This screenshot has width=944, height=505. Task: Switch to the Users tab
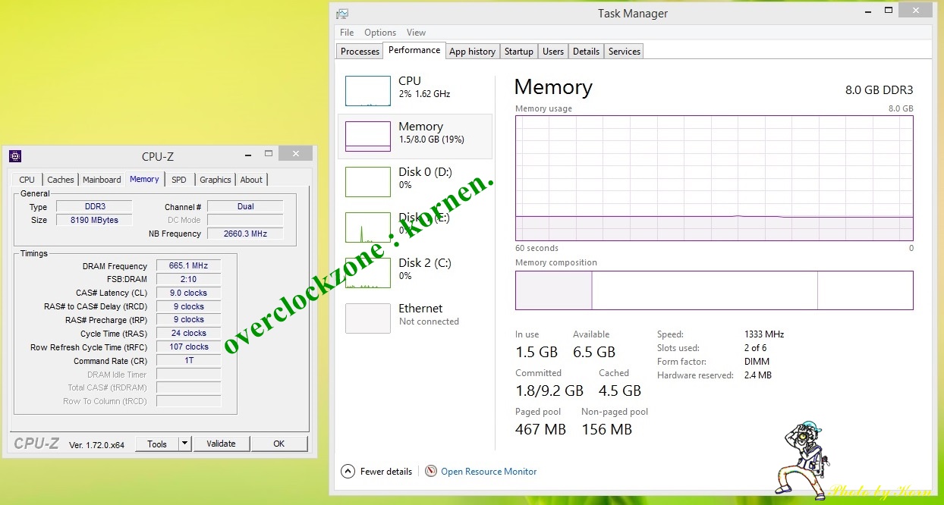click(553, 52)
